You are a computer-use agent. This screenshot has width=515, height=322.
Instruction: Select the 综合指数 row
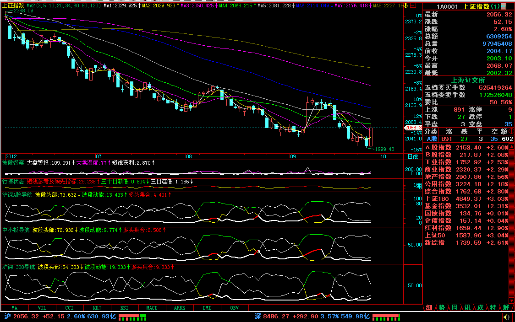point(467,191)
